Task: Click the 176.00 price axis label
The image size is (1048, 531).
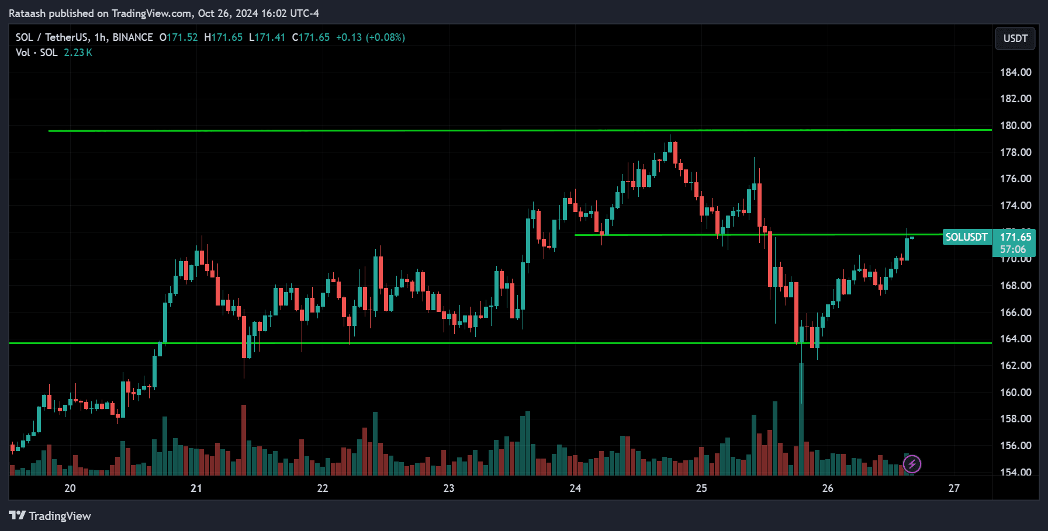Action: tap(1016, 179)
